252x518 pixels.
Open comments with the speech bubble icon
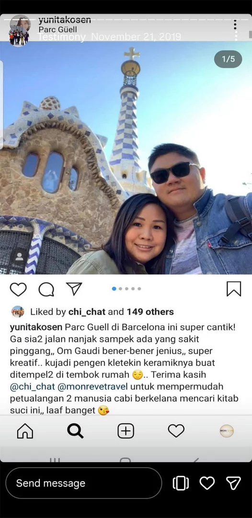46,289
